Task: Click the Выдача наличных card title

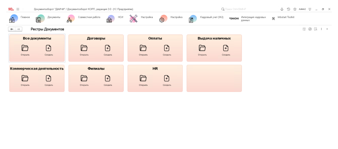Action: point(214,38)
